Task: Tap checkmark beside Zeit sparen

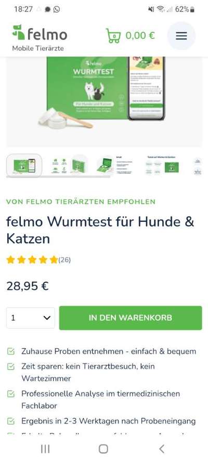Action: [x=11, y=366]
